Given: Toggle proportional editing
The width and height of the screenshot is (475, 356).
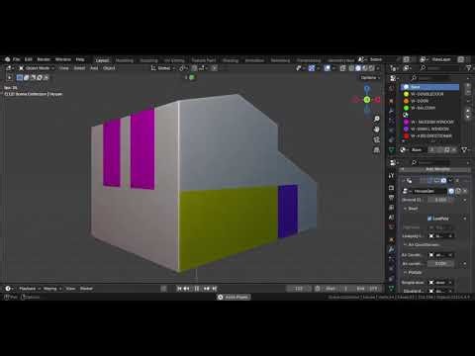Looking at the screenshot, I should (x=215, y=68).
